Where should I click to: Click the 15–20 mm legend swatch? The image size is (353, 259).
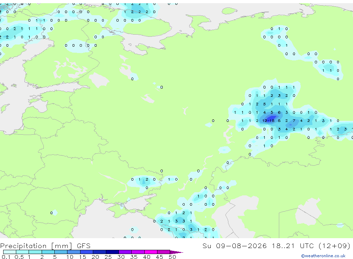coord(87,252)
